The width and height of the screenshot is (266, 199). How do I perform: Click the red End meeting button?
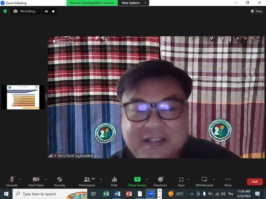[x=255, y=182]
